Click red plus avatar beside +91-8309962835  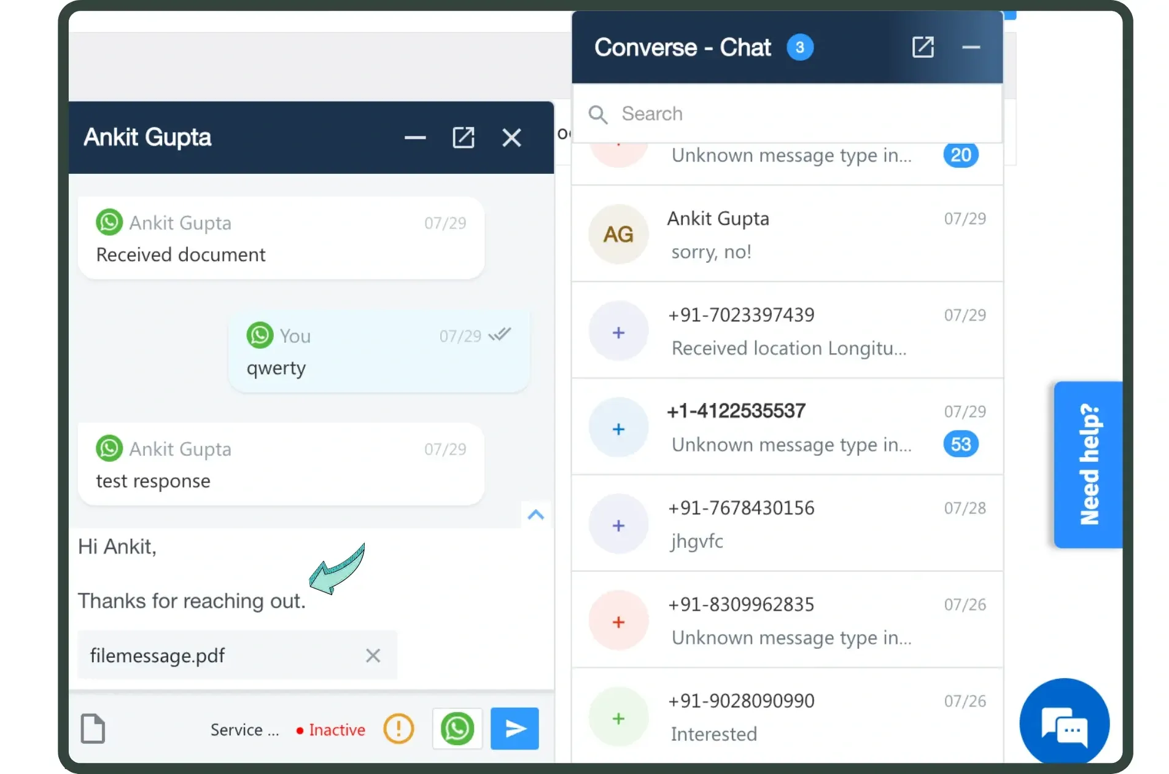[x=618, y=622]
